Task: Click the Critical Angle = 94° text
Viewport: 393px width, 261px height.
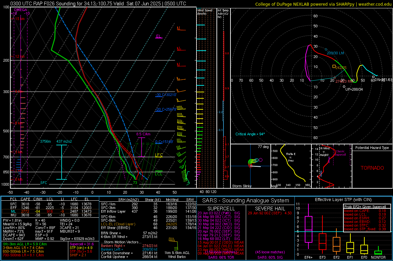Action: (x=250, y=134)
